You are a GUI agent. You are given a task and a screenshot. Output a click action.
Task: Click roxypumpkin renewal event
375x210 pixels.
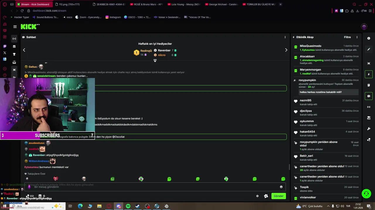326,87
